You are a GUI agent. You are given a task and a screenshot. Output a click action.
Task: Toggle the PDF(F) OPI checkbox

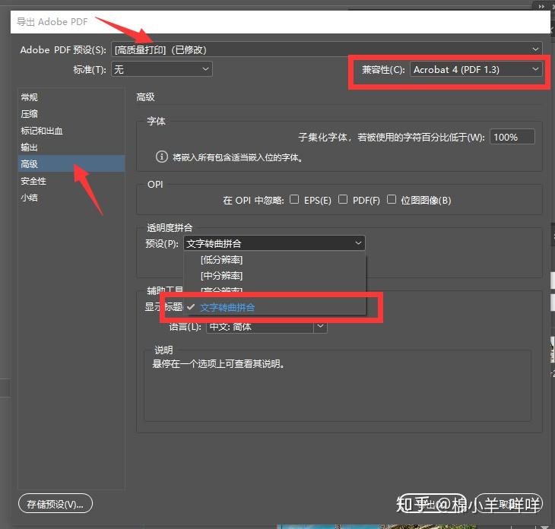(343, 199)
